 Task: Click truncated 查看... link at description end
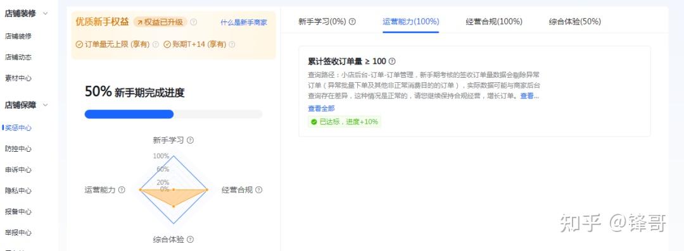point(529,96)
